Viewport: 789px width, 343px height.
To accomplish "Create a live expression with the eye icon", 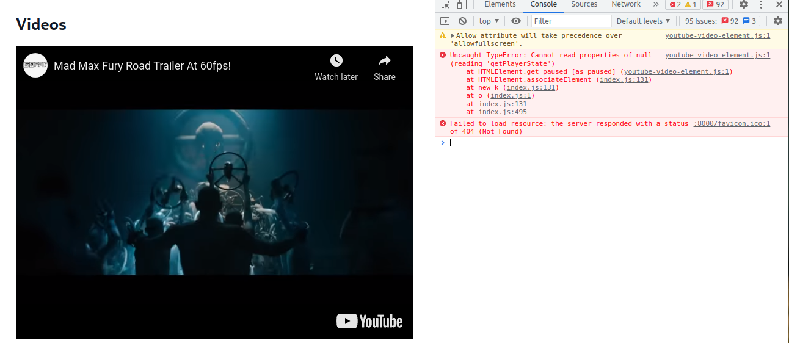I will [516, 21].
